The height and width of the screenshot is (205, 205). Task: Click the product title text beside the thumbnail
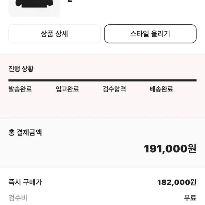(70, 1)
